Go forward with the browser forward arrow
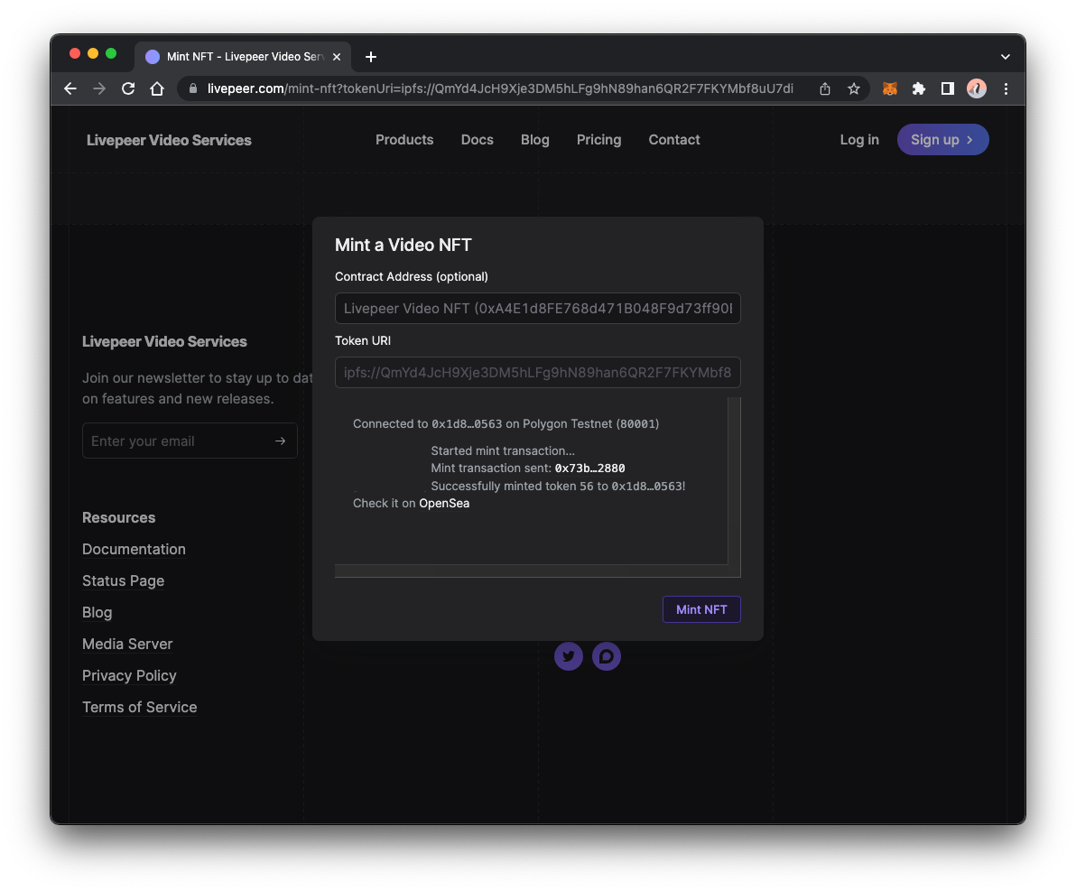 click(99, 88)
